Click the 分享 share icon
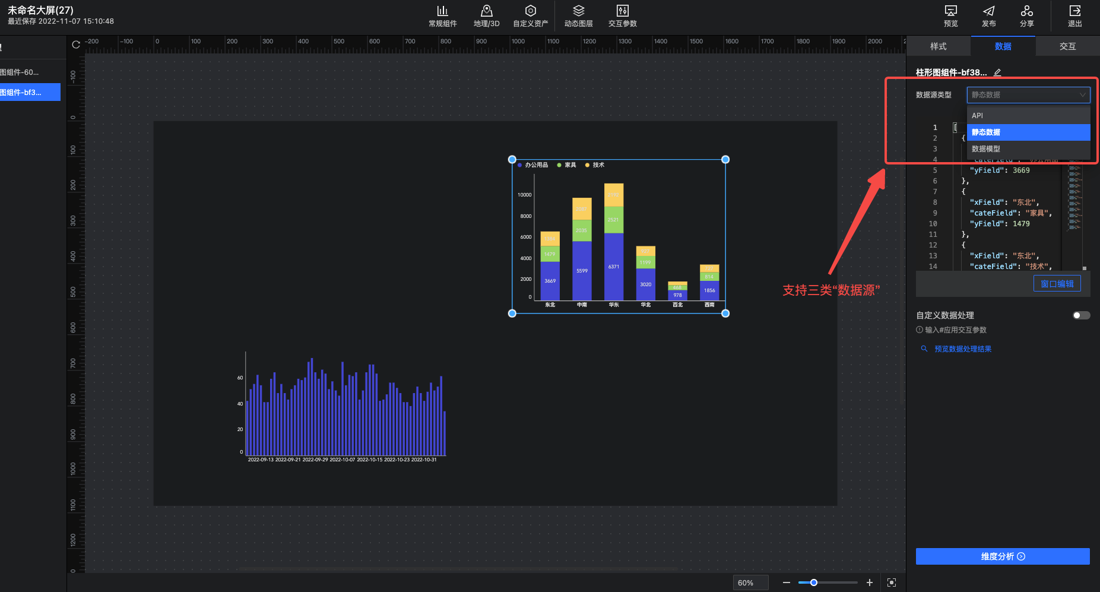Screen dimensions: 1100x592 coord(1026,11)
